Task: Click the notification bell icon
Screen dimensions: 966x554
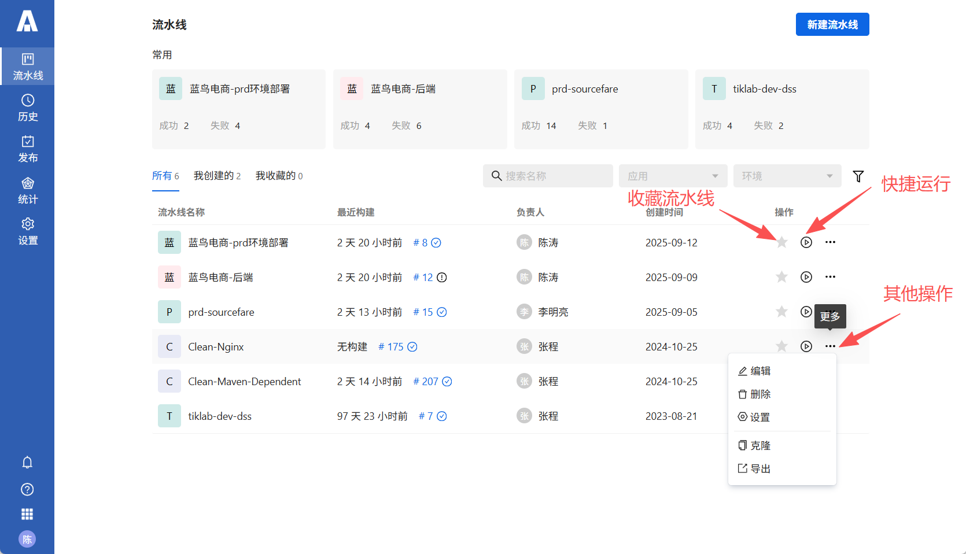Action: [27, 462]
